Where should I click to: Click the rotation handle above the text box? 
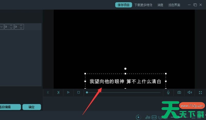point(125,69)
